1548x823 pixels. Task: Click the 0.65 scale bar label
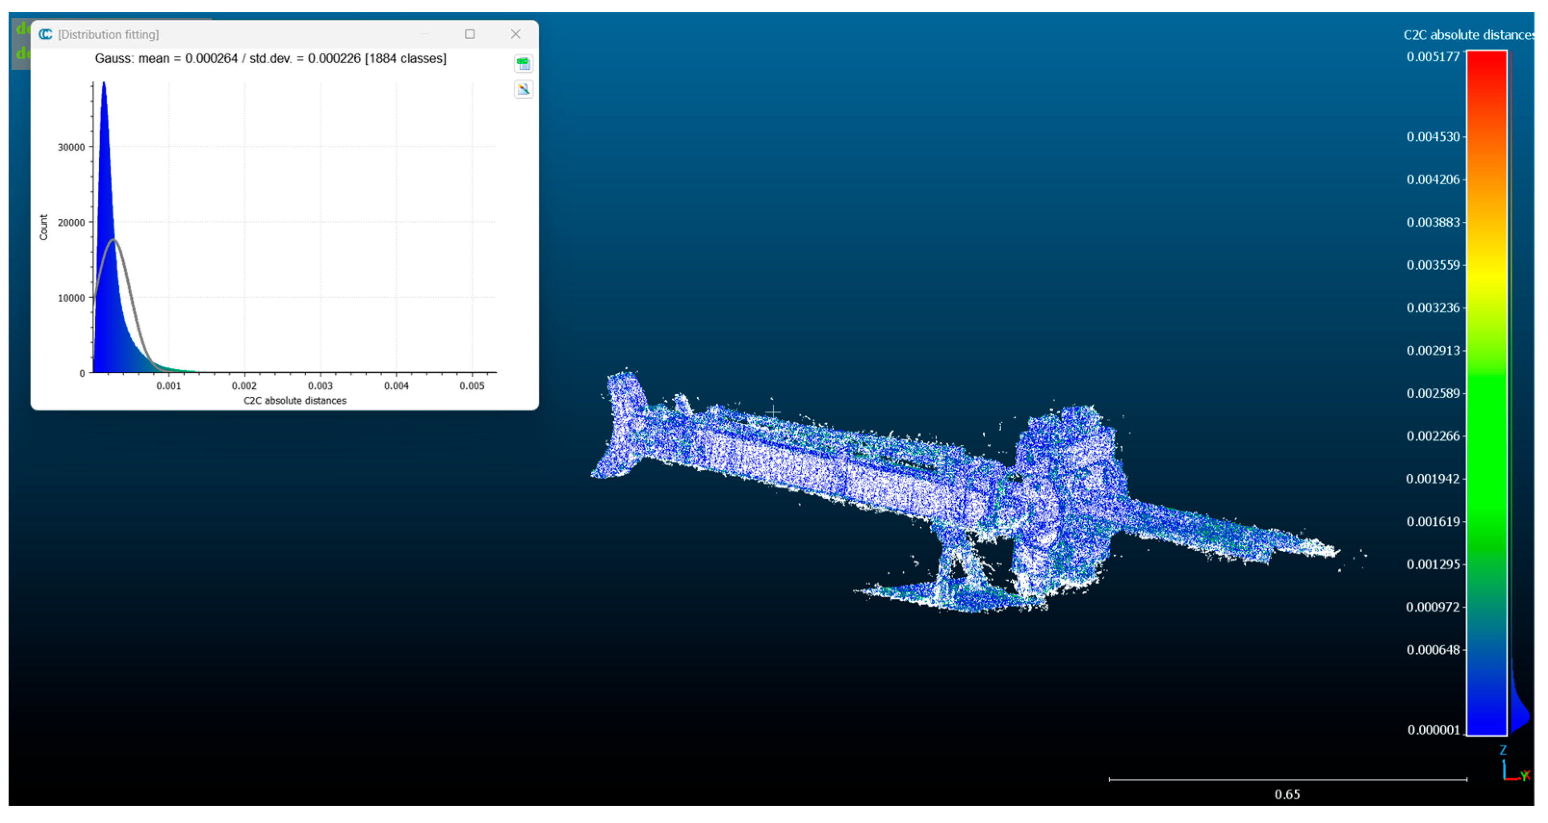tap(1287, 794)
